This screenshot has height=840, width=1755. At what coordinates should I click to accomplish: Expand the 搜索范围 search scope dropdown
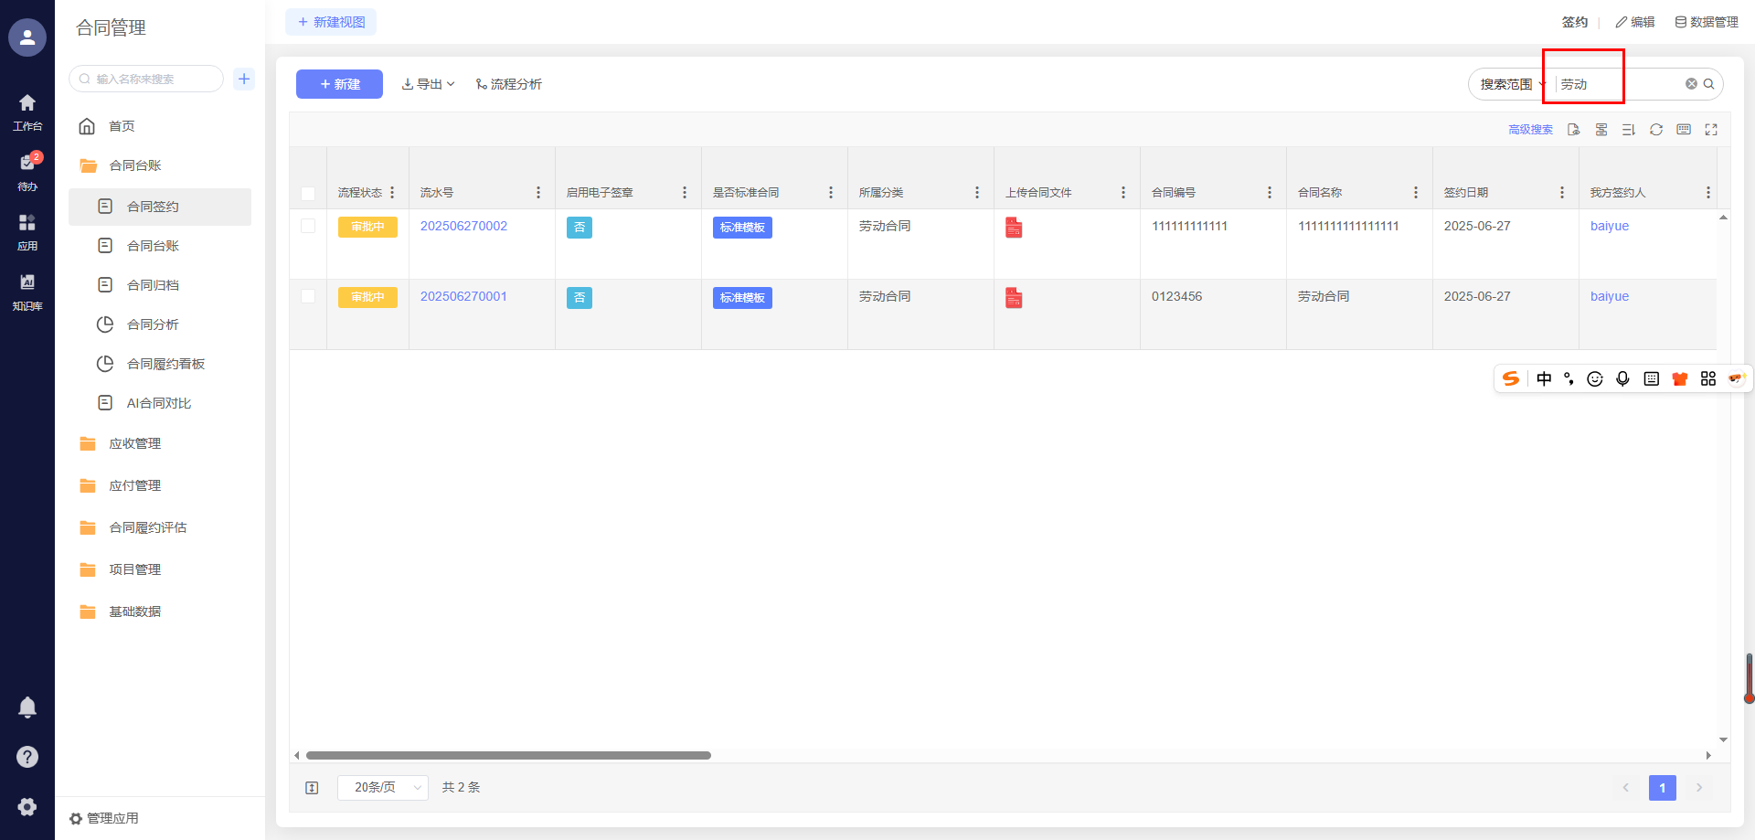pos(1511,84)
